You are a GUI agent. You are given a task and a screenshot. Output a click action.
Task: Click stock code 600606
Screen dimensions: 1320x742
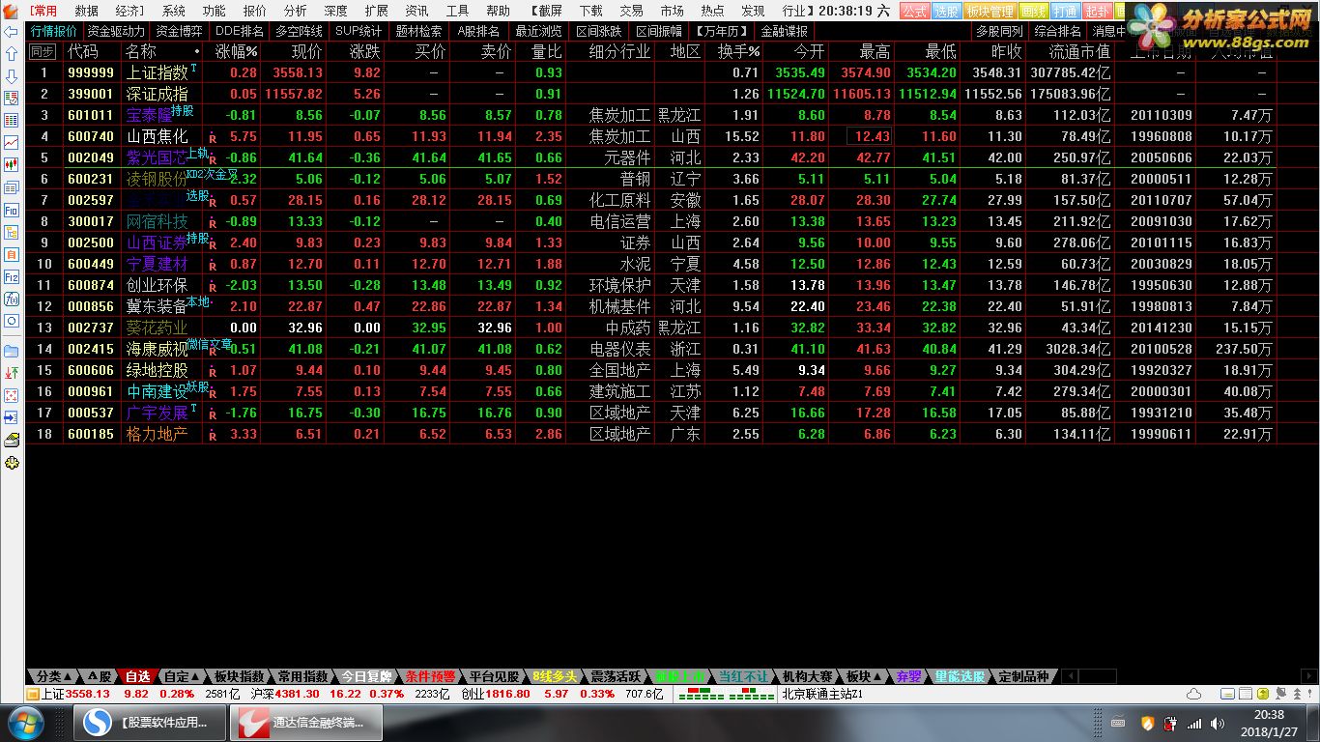[91, 370]
